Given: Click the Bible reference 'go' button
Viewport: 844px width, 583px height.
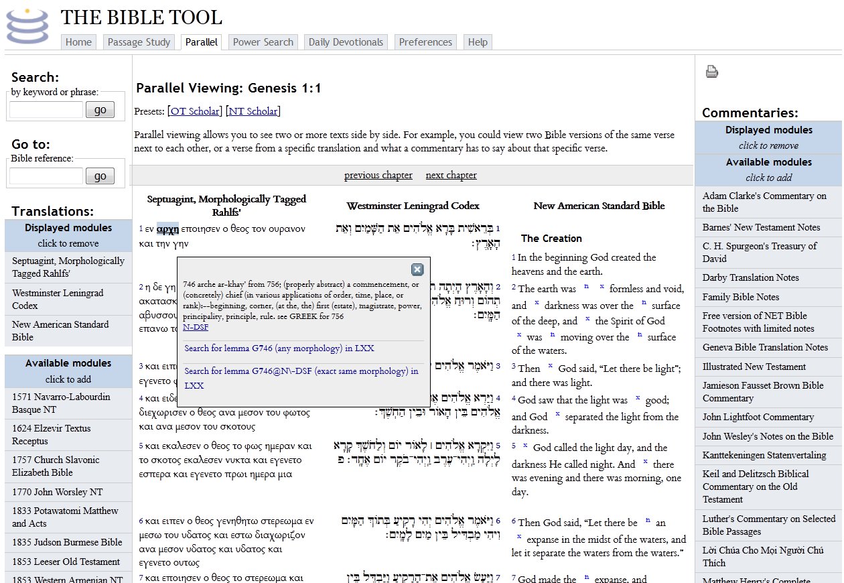Looking at the screenshot, I should pyautogui.click(x=100, y=176).
